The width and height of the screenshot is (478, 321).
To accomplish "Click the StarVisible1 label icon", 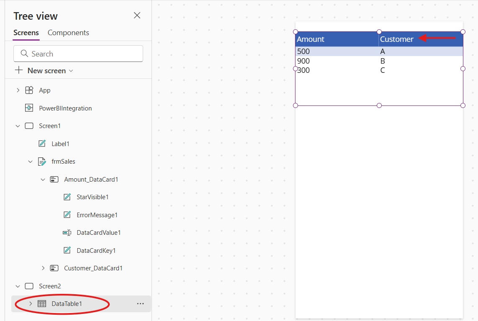I will 67,197.
